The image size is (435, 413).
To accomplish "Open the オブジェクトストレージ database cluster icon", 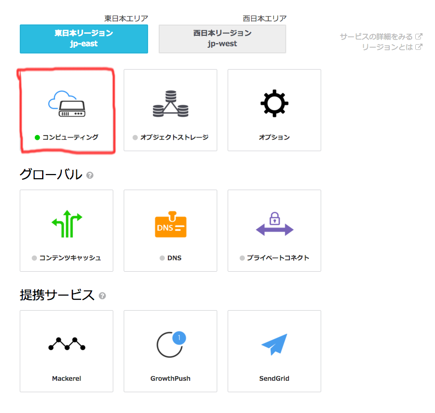I will coord(170,103).
